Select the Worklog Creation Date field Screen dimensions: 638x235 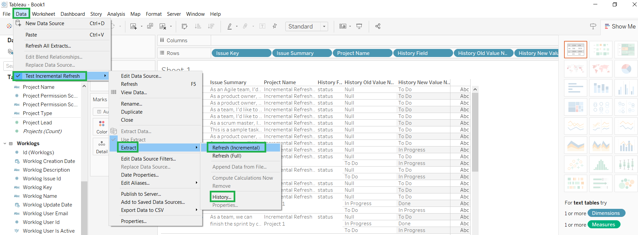[x=49, y=161]
